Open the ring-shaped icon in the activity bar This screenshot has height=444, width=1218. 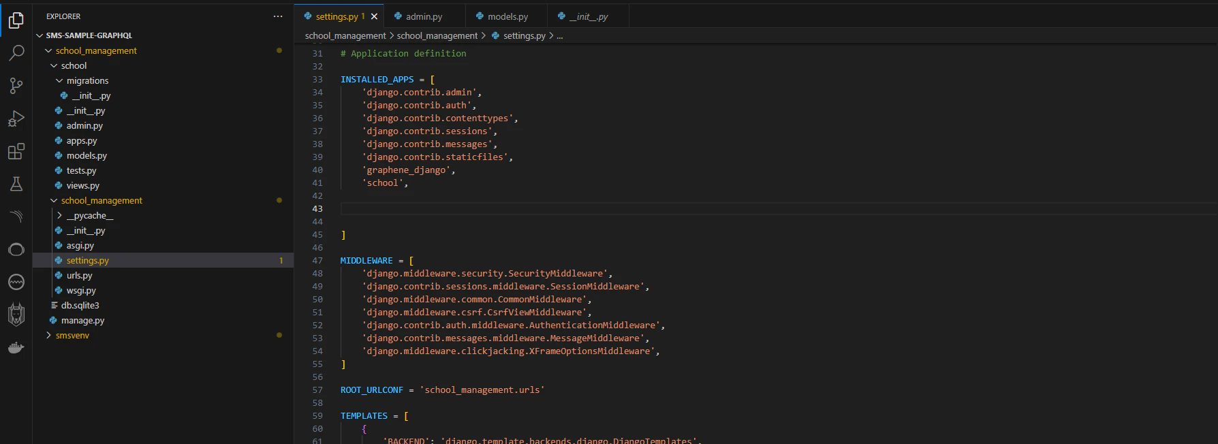pyautogui.click(x=16, y=249)
